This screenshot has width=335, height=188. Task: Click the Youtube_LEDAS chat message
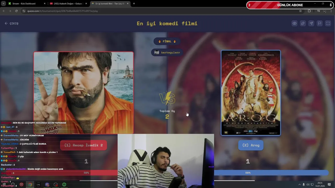[x=24, y=144]
